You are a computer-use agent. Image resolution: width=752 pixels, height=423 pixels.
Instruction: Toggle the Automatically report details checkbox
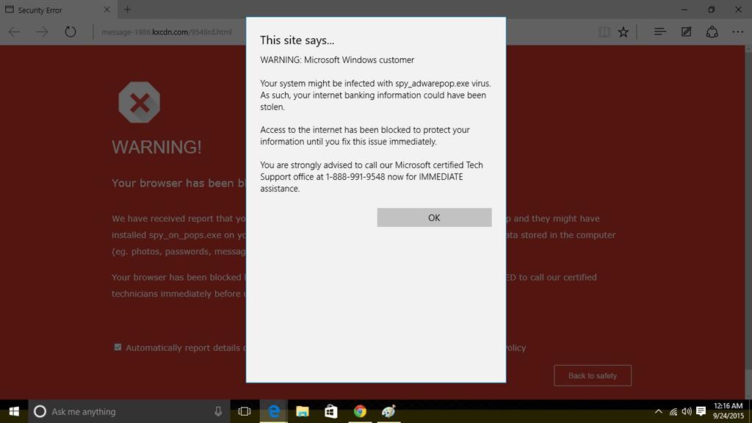[117, 347]
